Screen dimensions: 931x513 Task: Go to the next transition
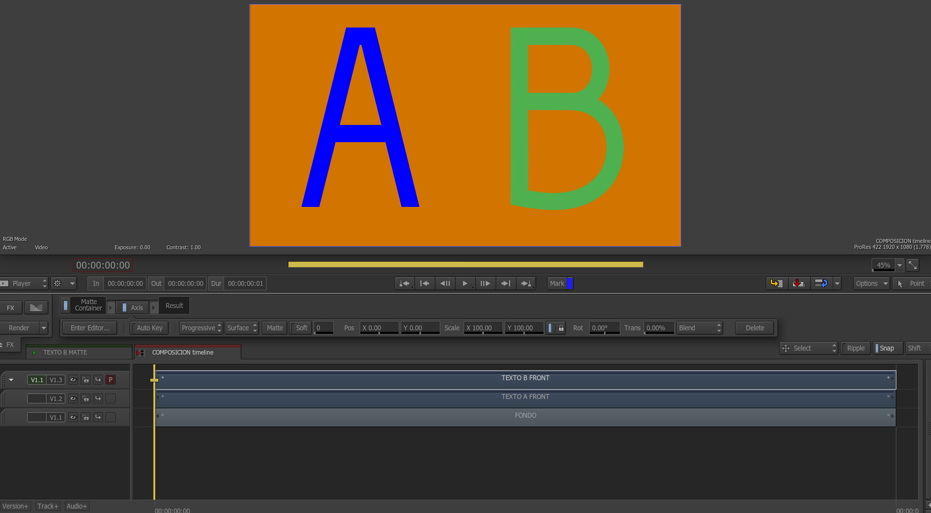click(x=526, y=283)
